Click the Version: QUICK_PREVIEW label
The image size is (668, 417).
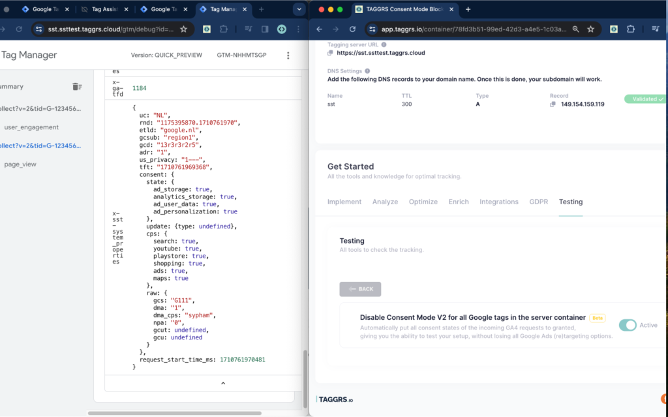pos(166,55)
